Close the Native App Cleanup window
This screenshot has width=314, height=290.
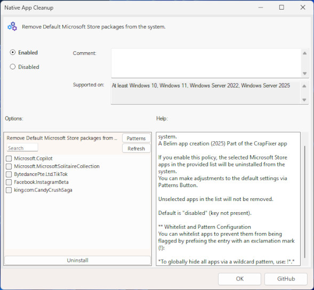pos(303,7)
